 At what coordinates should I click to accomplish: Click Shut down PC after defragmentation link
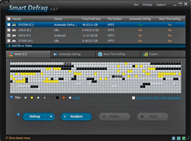(x=158, y=98)
